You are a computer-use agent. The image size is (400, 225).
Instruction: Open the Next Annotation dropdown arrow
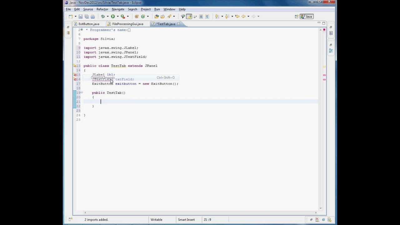[222, 16]
